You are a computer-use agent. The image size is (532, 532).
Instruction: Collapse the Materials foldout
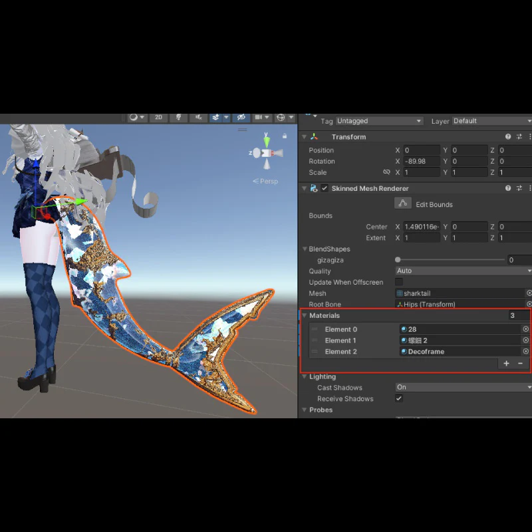point(305,315)
